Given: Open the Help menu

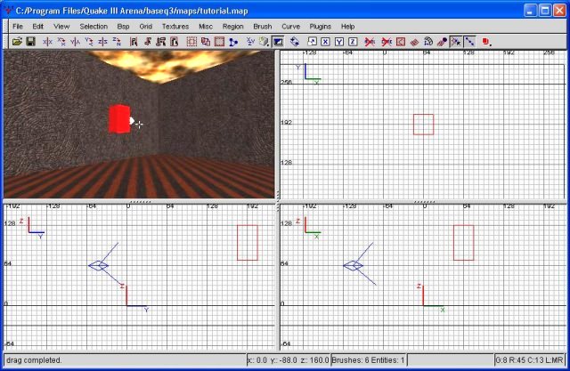Looking at the screenshot, I should [x=347, y=27].
